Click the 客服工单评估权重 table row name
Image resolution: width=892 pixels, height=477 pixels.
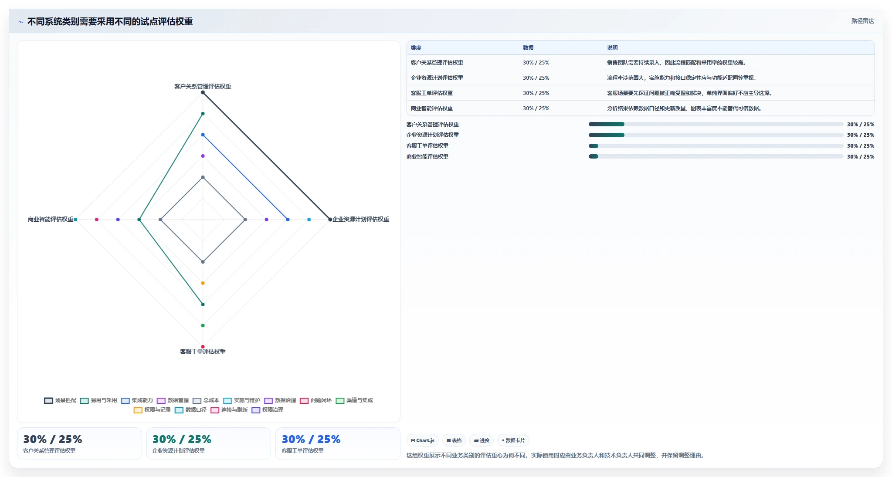pyautogui.click(x=431, y=93)
